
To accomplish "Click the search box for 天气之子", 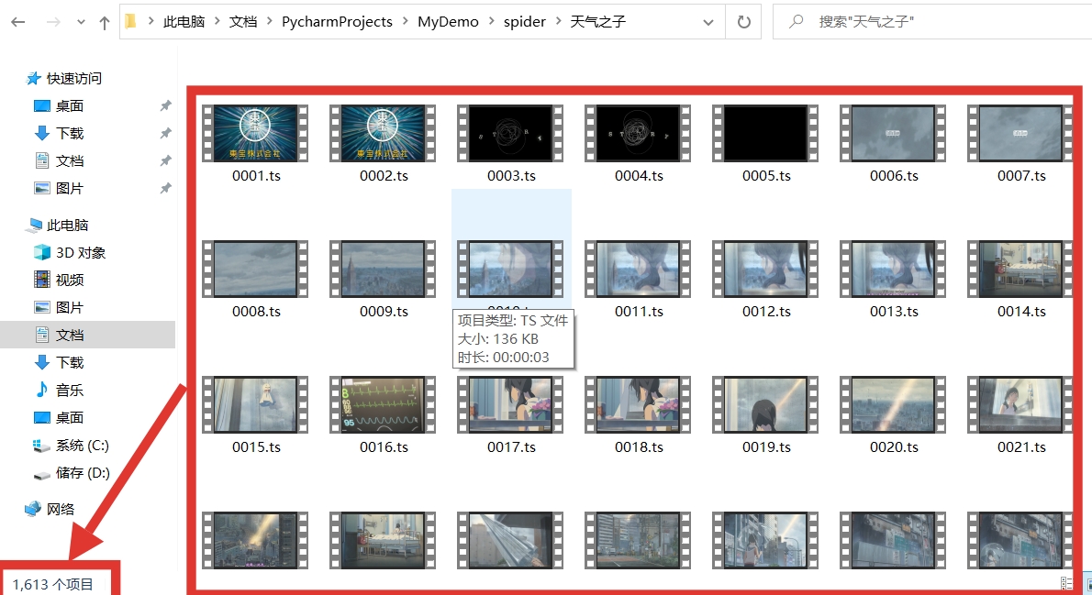I will 931,22.
